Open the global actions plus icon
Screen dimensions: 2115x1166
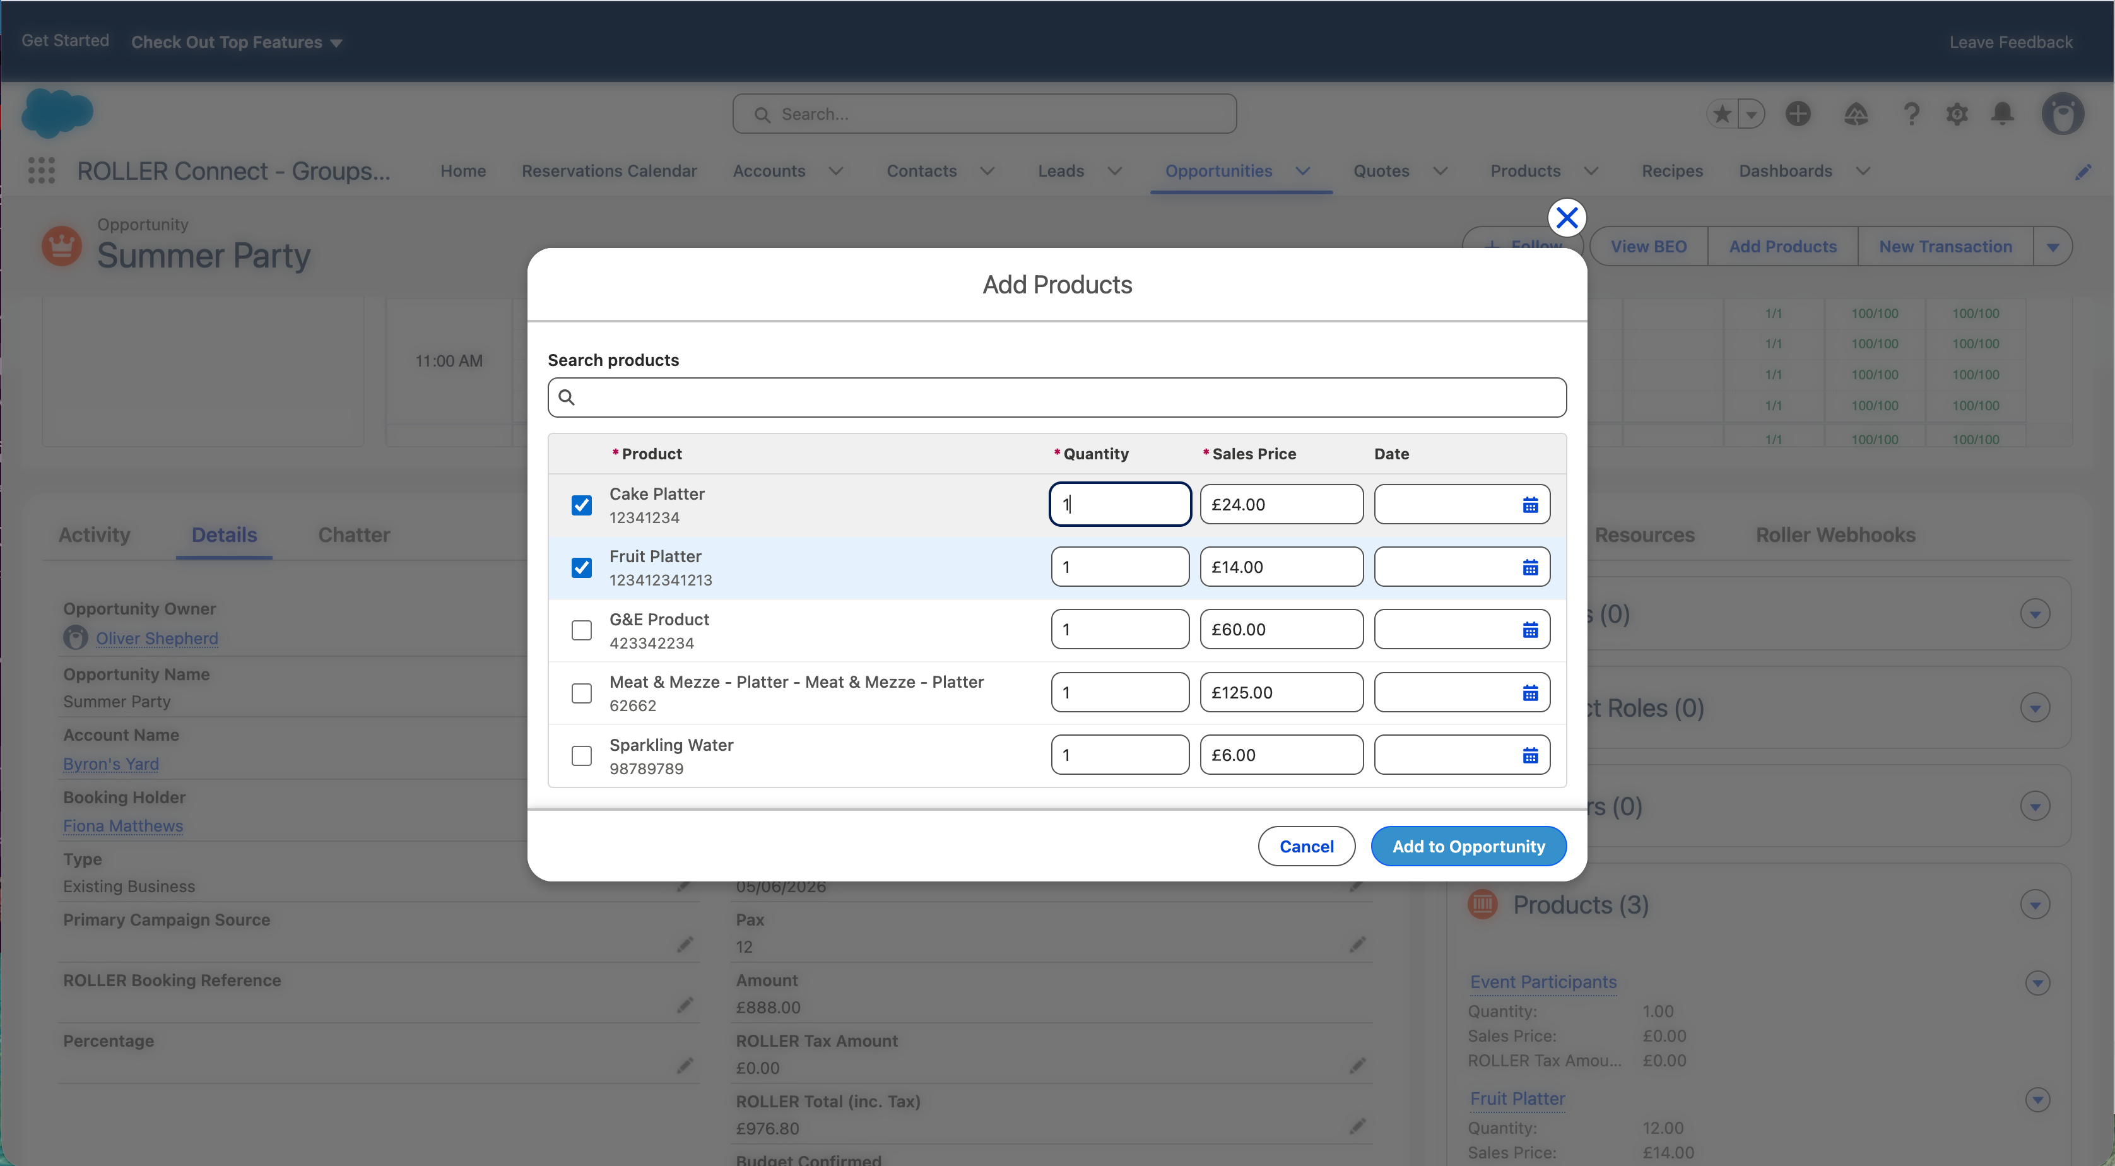[x=1798, y=114]
